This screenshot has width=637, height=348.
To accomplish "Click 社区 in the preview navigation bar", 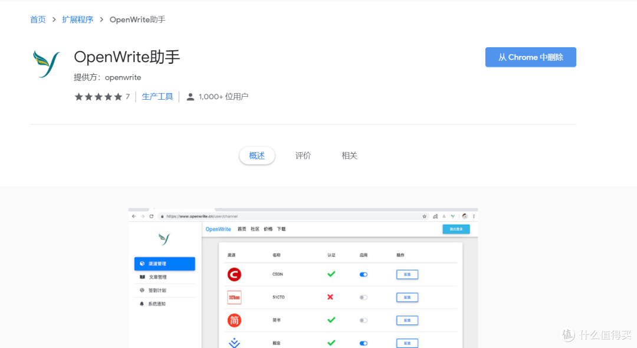I will click(255, 229).
